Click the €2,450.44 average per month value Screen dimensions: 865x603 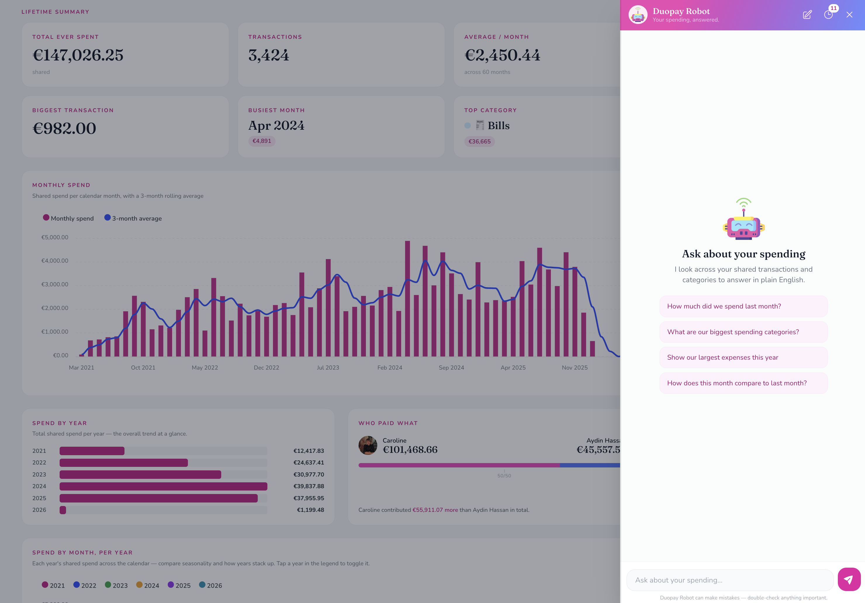(502, 55)
